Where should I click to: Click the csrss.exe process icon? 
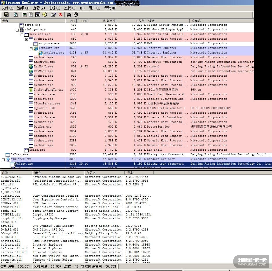point(22,25)
